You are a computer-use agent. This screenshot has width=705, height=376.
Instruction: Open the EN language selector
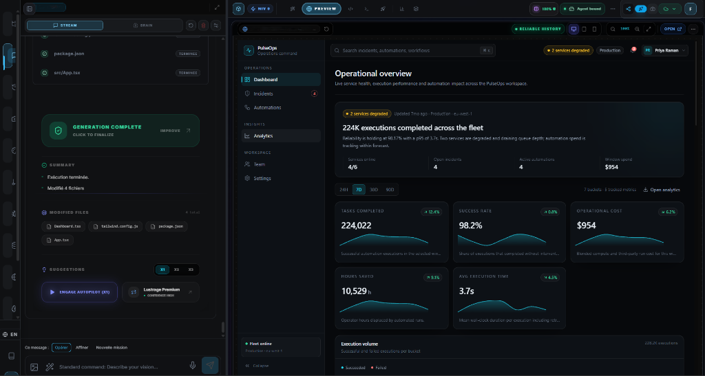[10, 334]
